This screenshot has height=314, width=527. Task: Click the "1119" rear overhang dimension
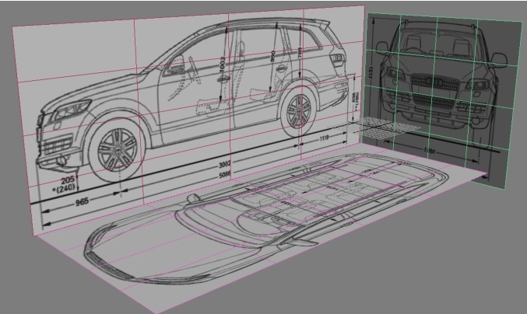click(324, 138)
